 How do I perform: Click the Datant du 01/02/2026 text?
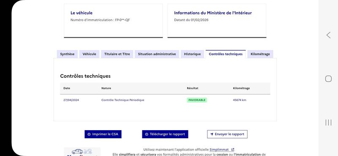(191, 20)
